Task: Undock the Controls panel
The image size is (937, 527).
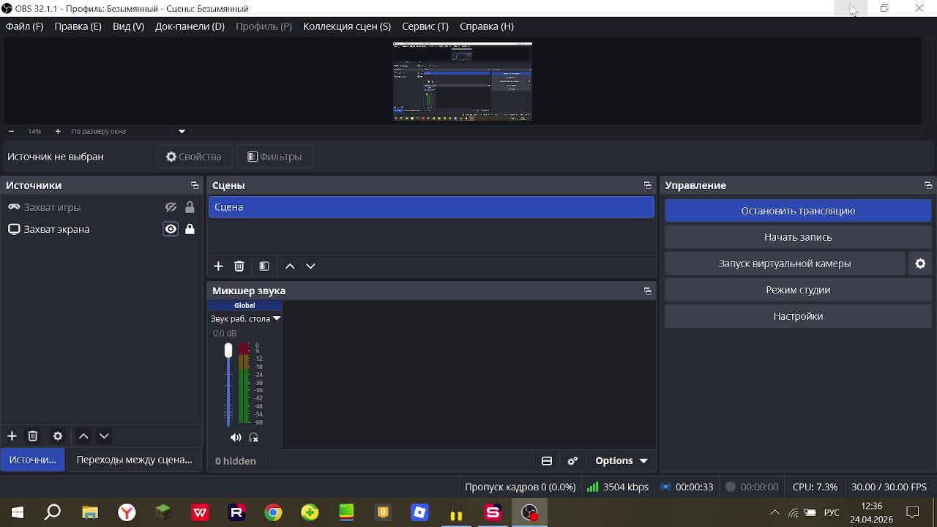Action: (928, 185)
